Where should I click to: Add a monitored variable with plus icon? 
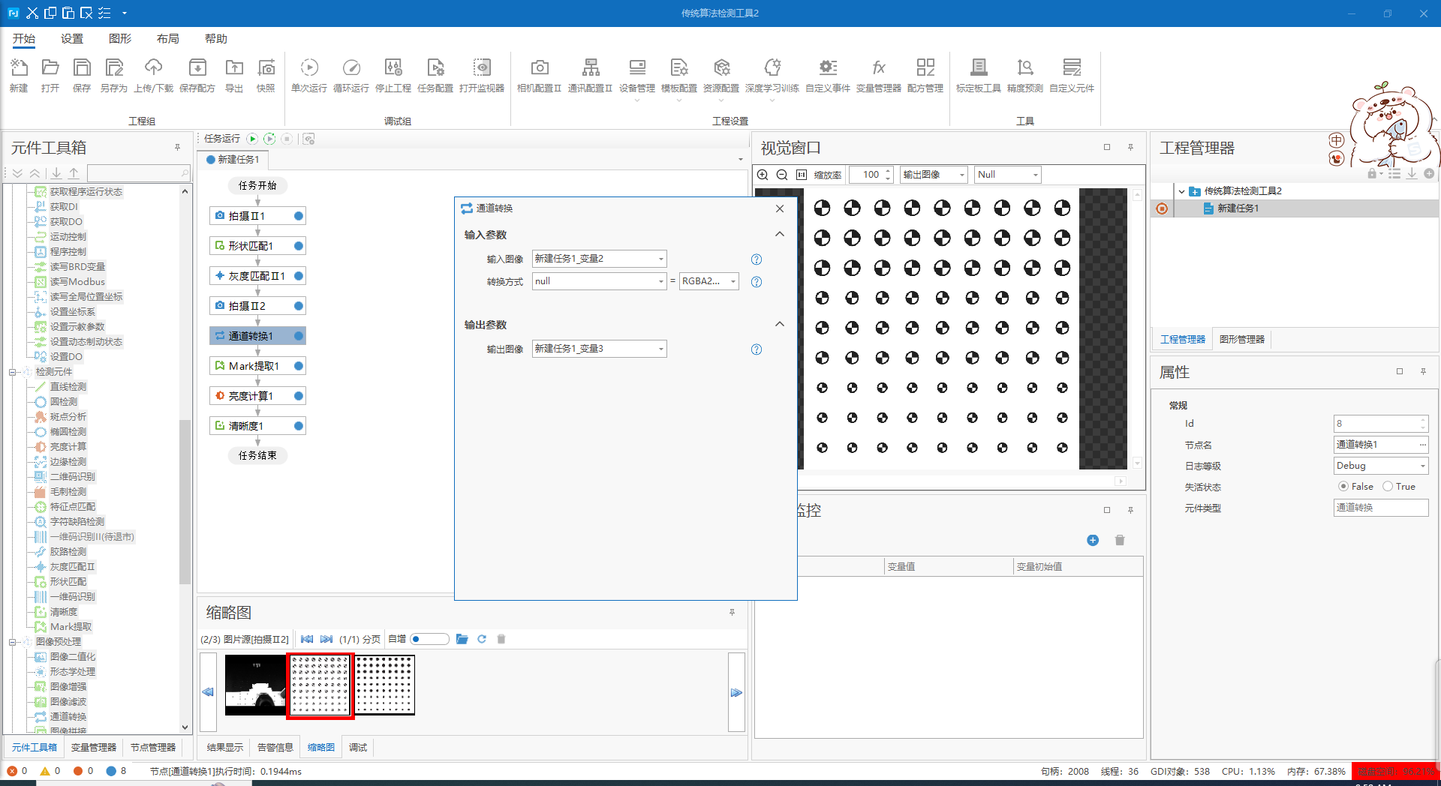coord(1093,540)
